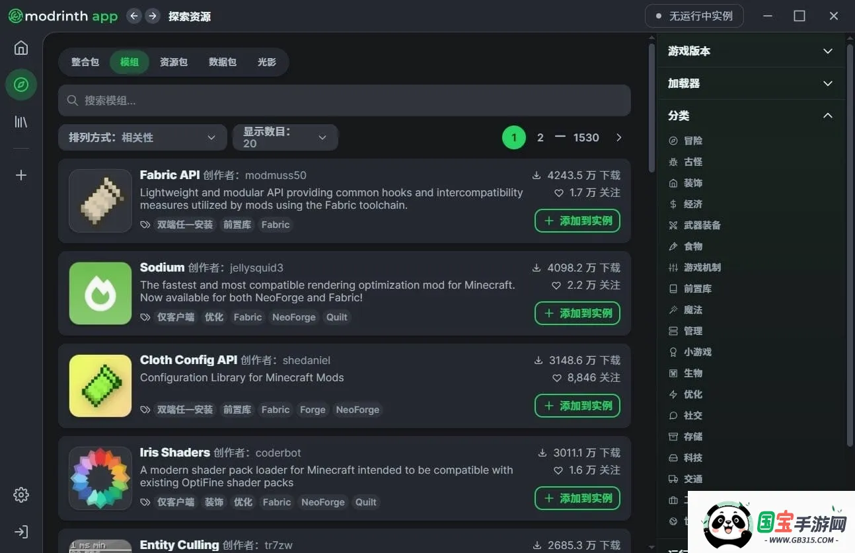Click the Sodium mod icon
The height and width of the screenshot is (553, 855).
[100, 293]
